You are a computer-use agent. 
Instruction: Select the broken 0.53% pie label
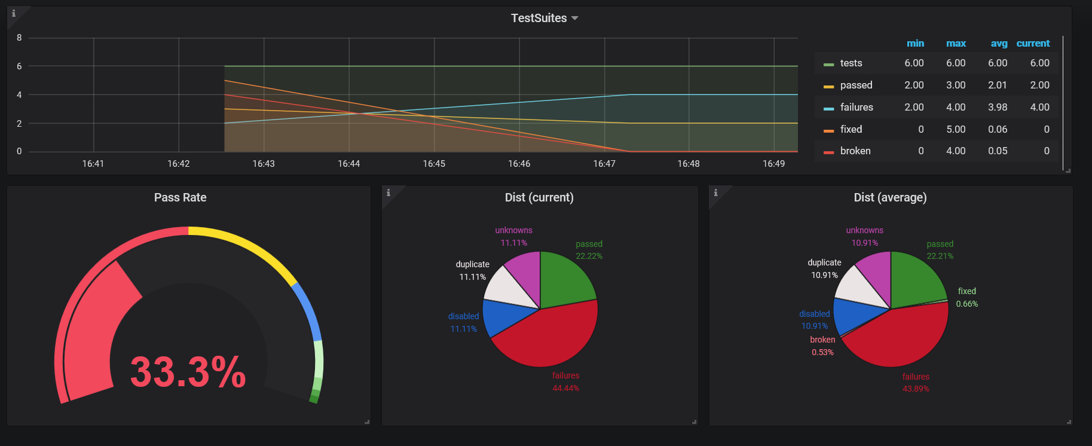[x=822, y=346]
